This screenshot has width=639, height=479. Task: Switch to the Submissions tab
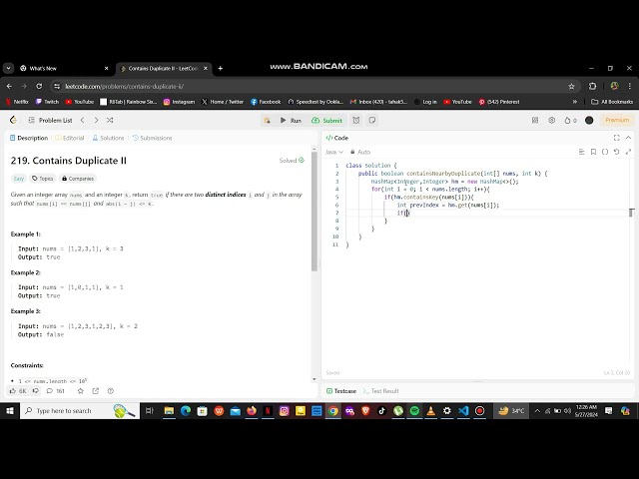[x=152, y=138]
